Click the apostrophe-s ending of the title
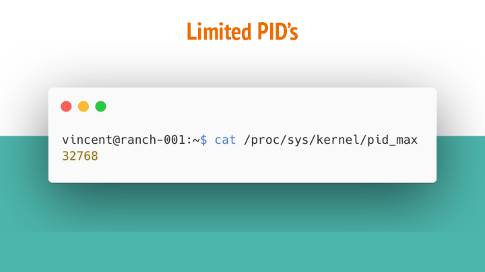The width and height of the screenshot is (485, 272). pos(292,30)
